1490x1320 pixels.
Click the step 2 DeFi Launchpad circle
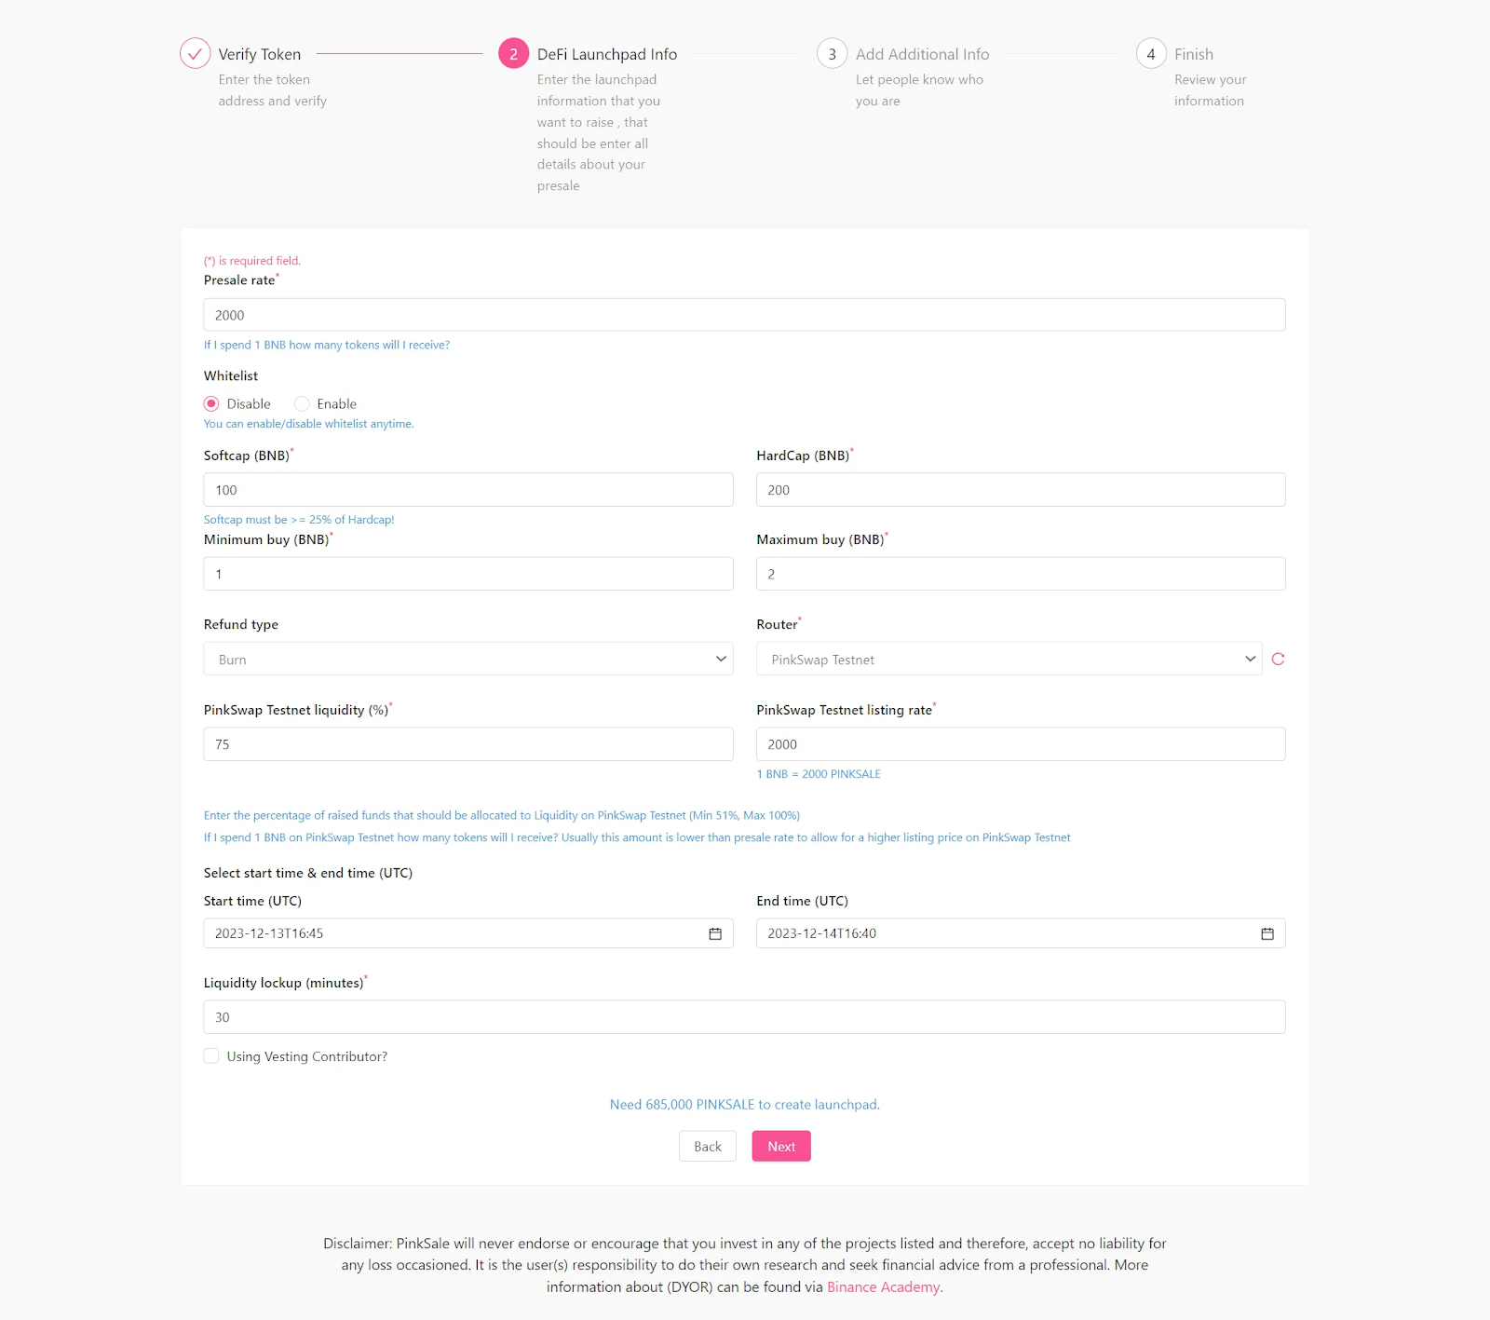coord(513,54)
